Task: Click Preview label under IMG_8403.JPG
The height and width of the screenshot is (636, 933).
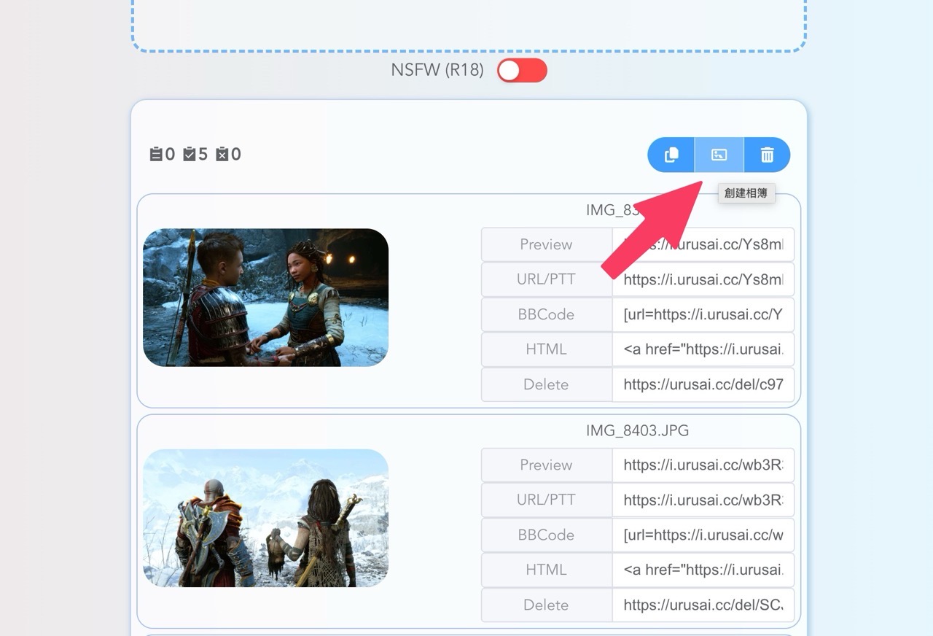Action: tap(546, 465)
